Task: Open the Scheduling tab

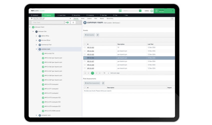Action: click(90, 15)
